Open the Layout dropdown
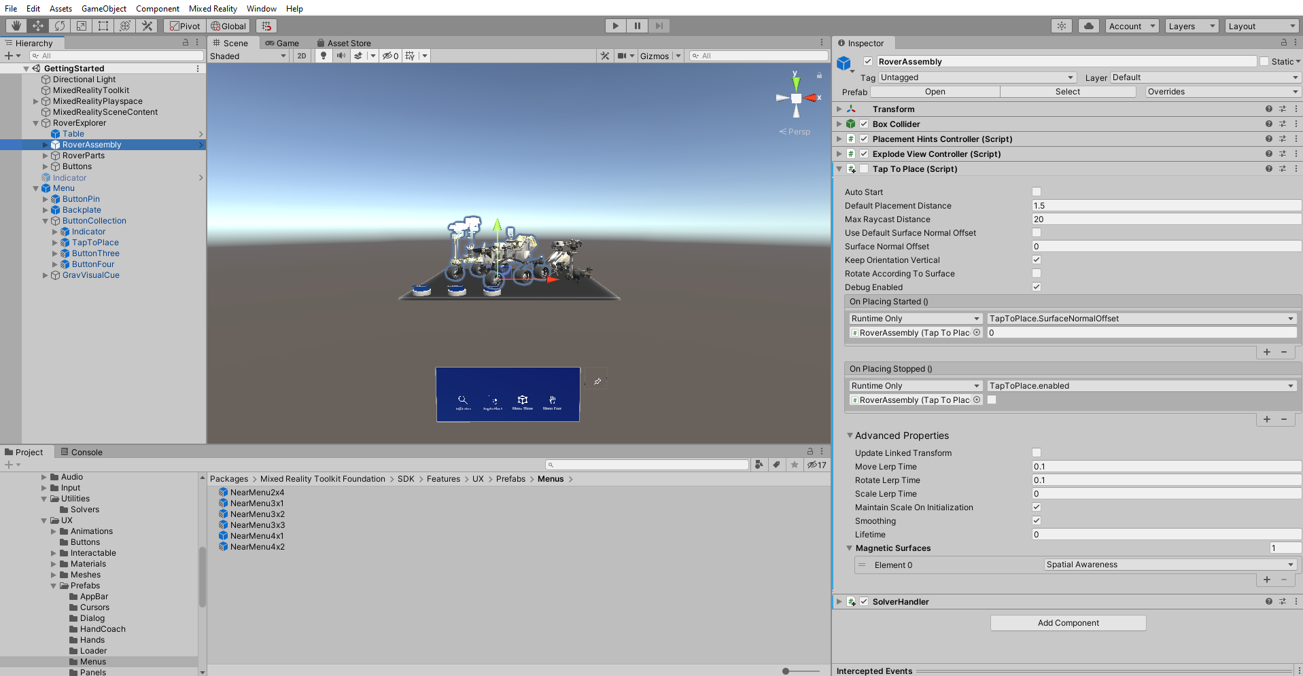 coord(1262,26)
